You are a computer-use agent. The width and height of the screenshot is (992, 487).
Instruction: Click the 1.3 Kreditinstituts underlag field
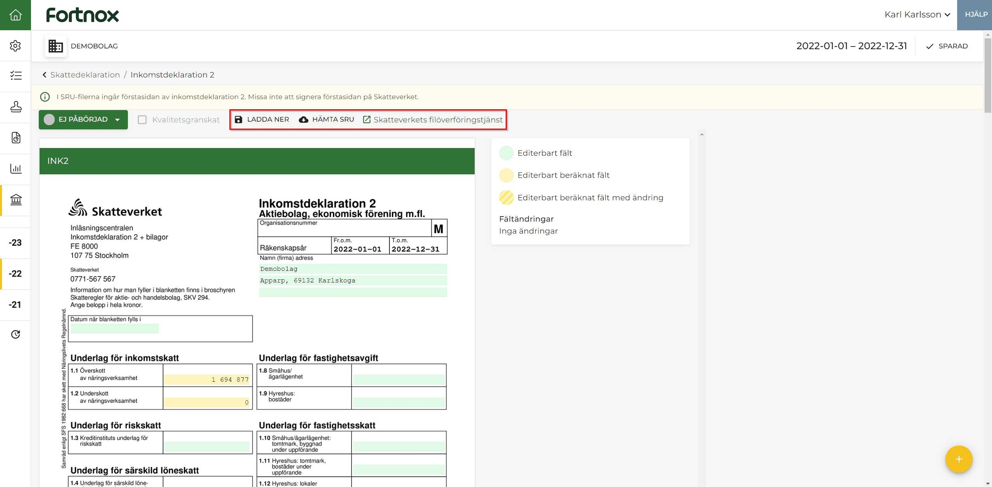click(207, 447)
